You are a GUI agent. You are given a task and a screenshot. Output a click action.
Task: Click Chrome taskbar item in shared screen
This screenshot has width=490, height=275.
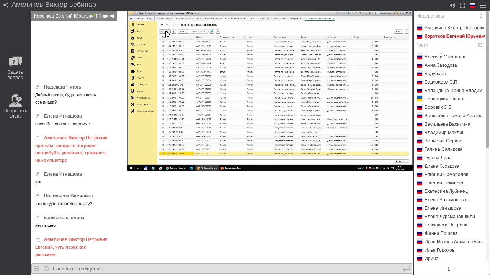176,168
